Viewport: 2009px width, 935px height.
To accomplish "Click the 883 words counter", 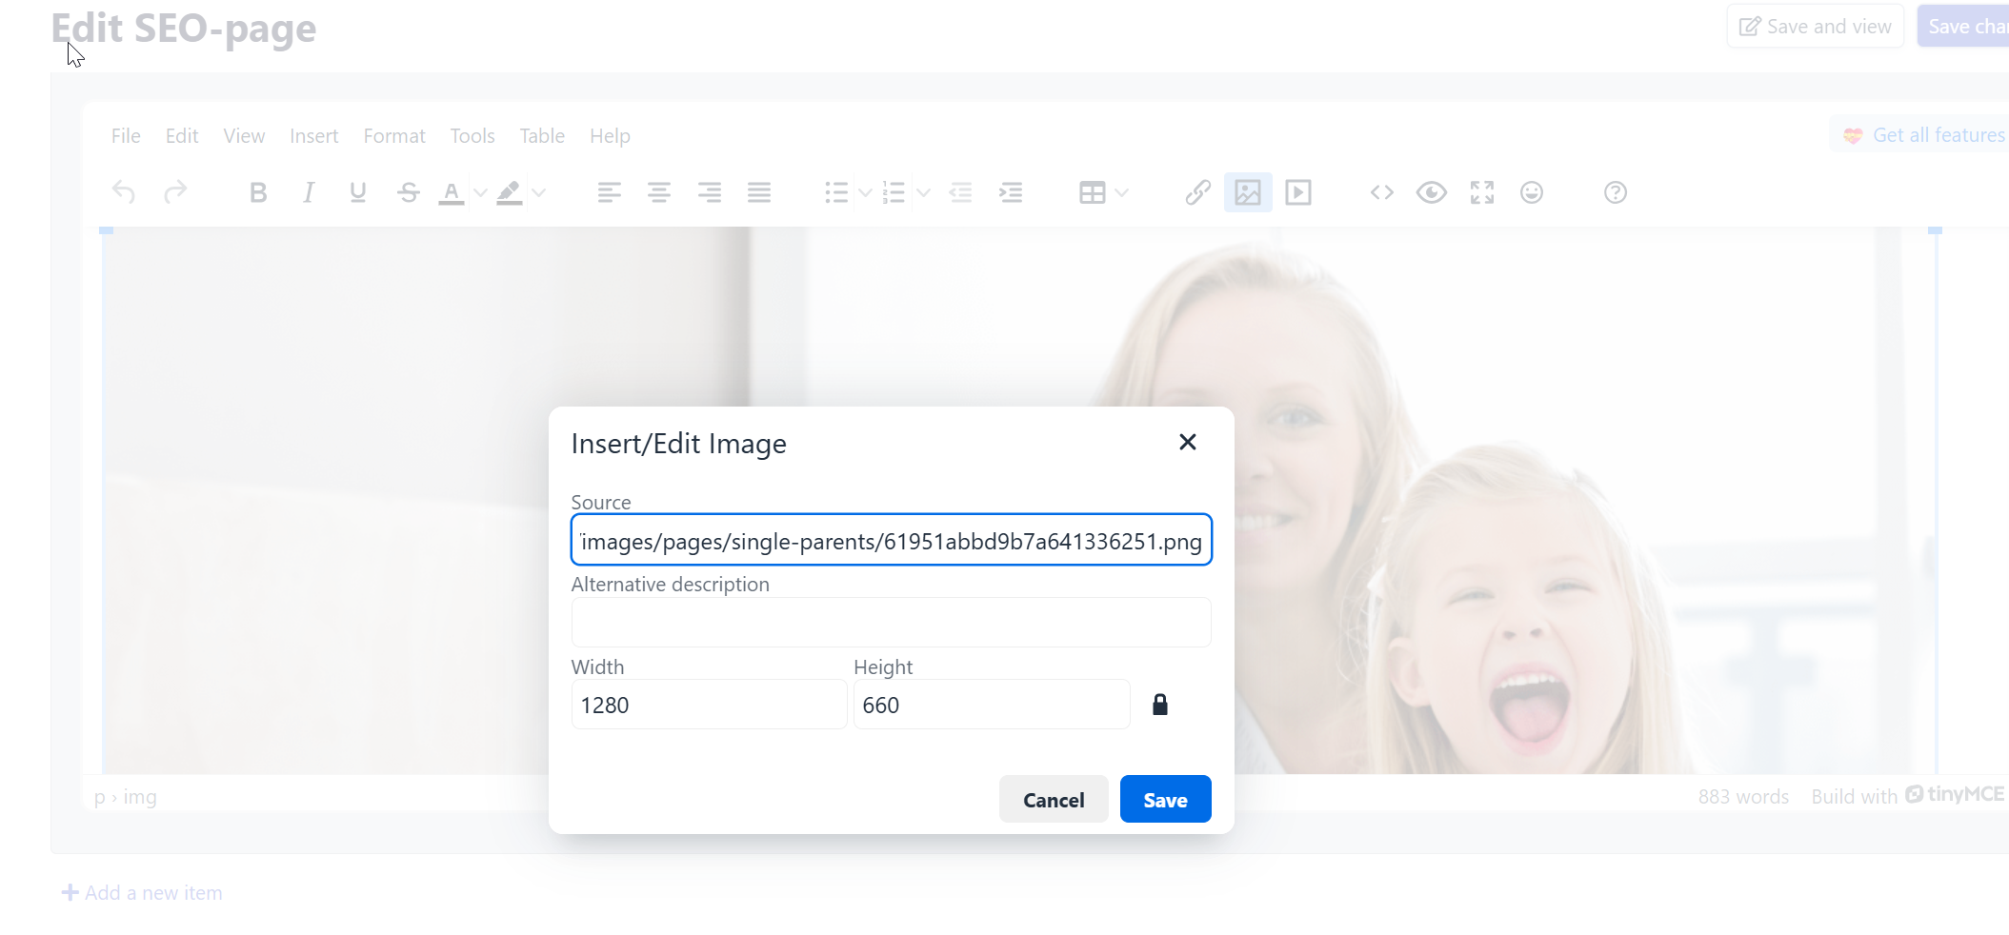I will pos(1743,797).
